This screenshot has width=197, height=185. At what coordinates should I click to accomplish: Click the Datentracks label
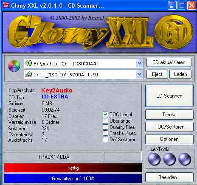click(x=21, y=135)
